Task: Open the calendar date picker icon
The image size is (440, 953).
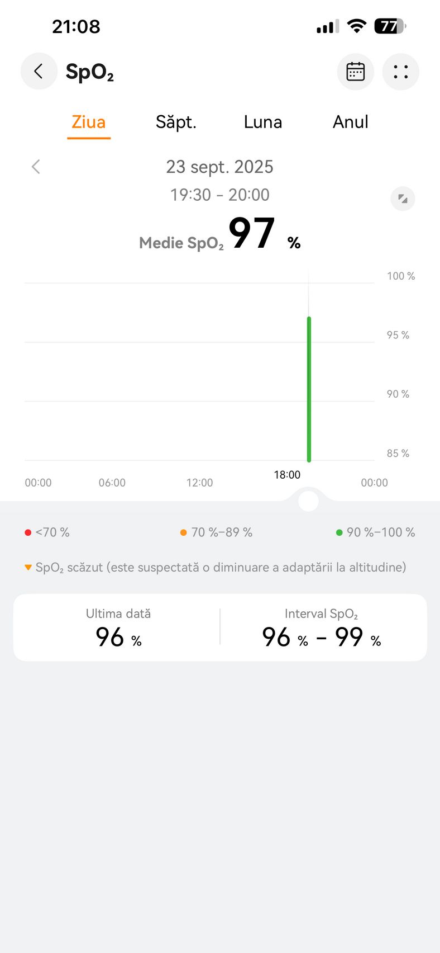Action: coord(356,72)
